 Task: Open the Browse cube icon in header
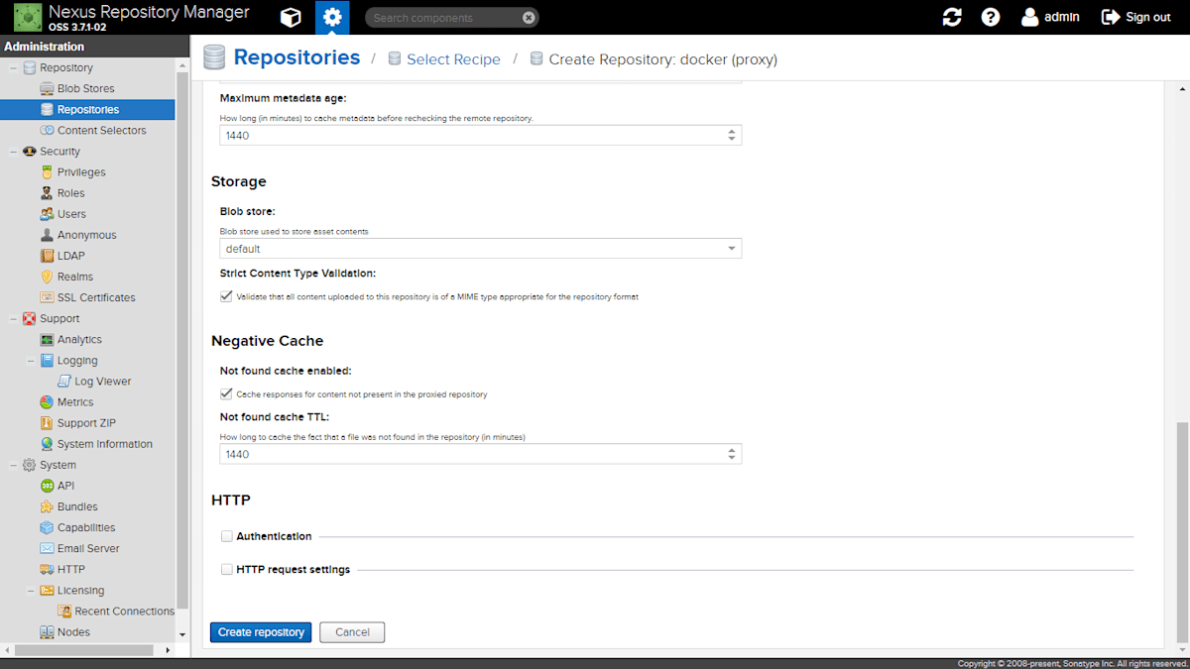[291, 17]
